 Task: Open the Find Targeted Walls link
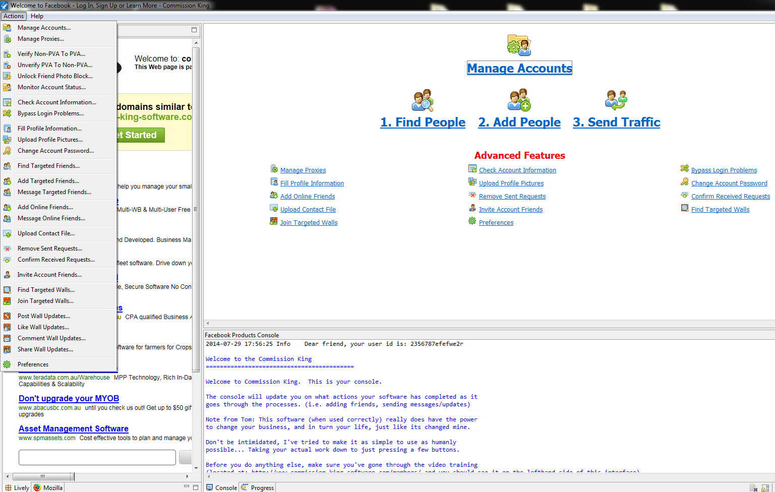click(720, 210)
